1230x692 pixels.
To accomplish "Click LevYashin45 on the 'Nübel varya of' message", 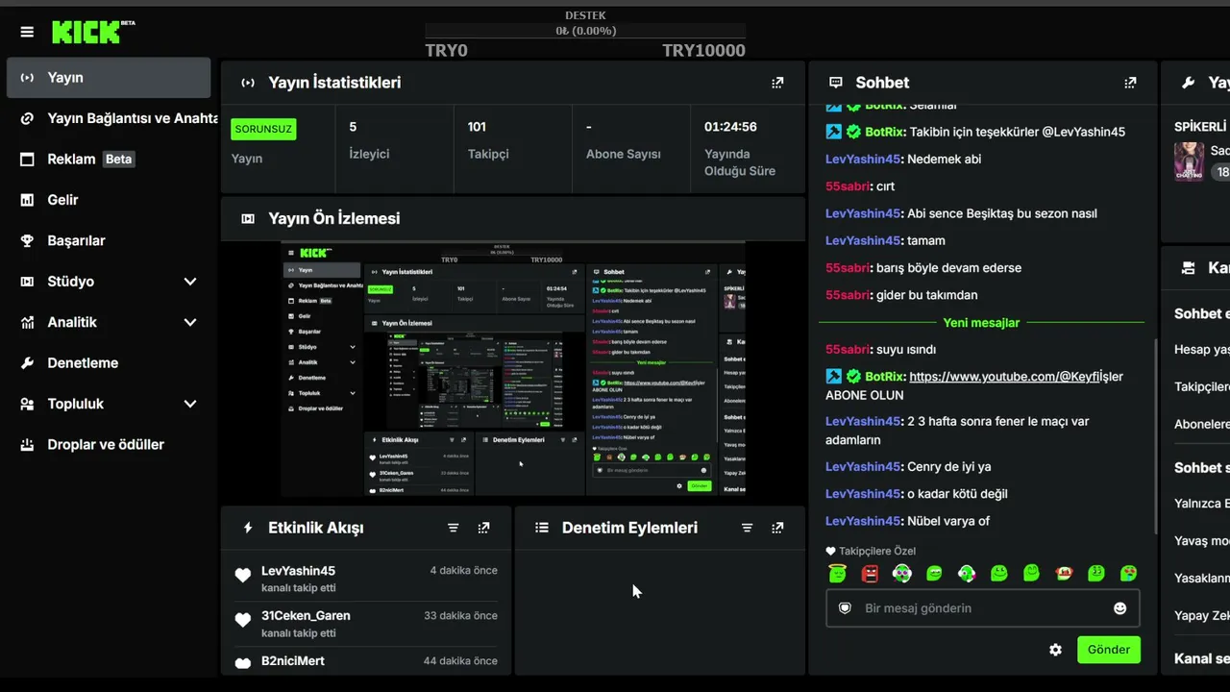I will point(863,521).
